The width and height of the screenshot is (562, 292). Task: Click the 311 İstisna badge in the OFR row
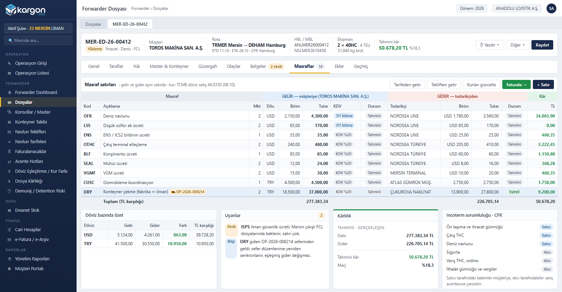click(x=344, y=116)
